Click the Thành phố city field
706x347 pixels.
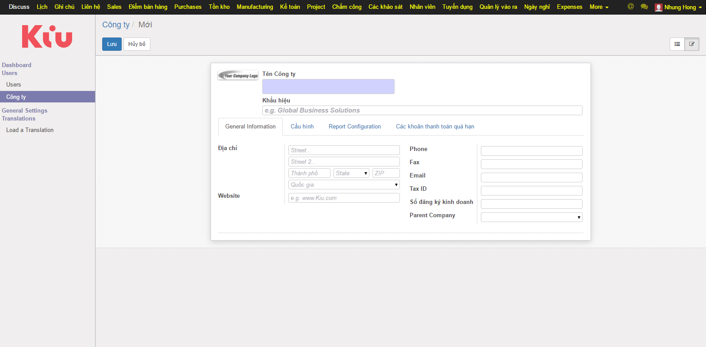pos(309,173)
